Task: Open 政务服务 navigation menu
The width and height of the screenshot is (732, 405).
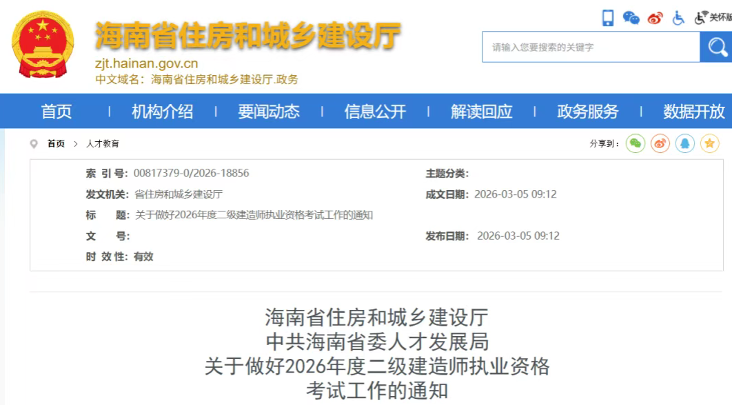Action: 587,112
